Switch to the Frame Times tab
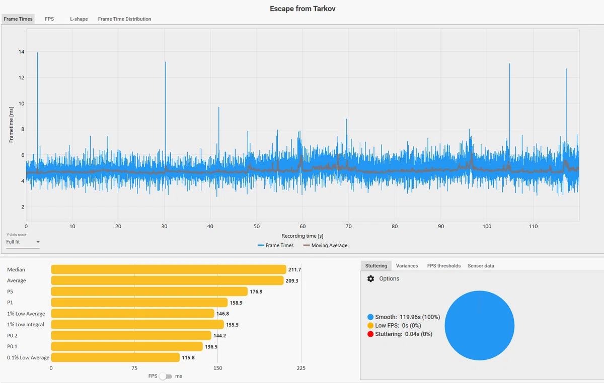 click(x=18, y=19)
